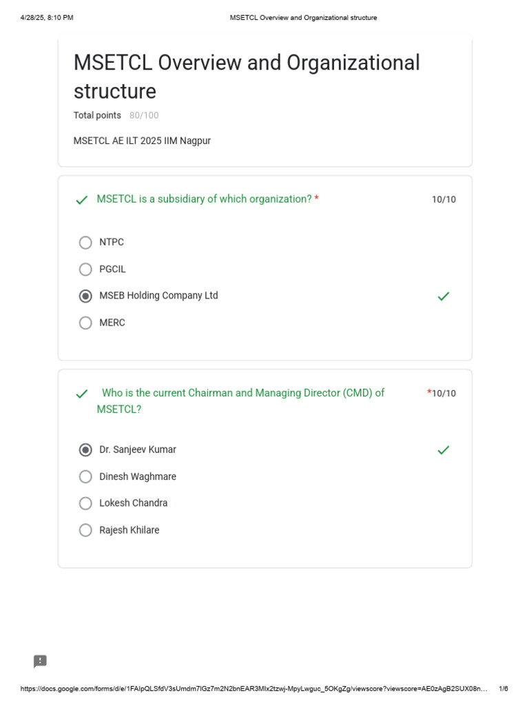Image resolution: width=529 pixels, height=706 pixels.
Task: Click the 10/10 score on subsidiary question
Action: (444, 200)
